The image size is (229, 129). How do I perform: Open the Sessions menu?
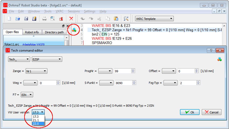[x=74, y=11]
